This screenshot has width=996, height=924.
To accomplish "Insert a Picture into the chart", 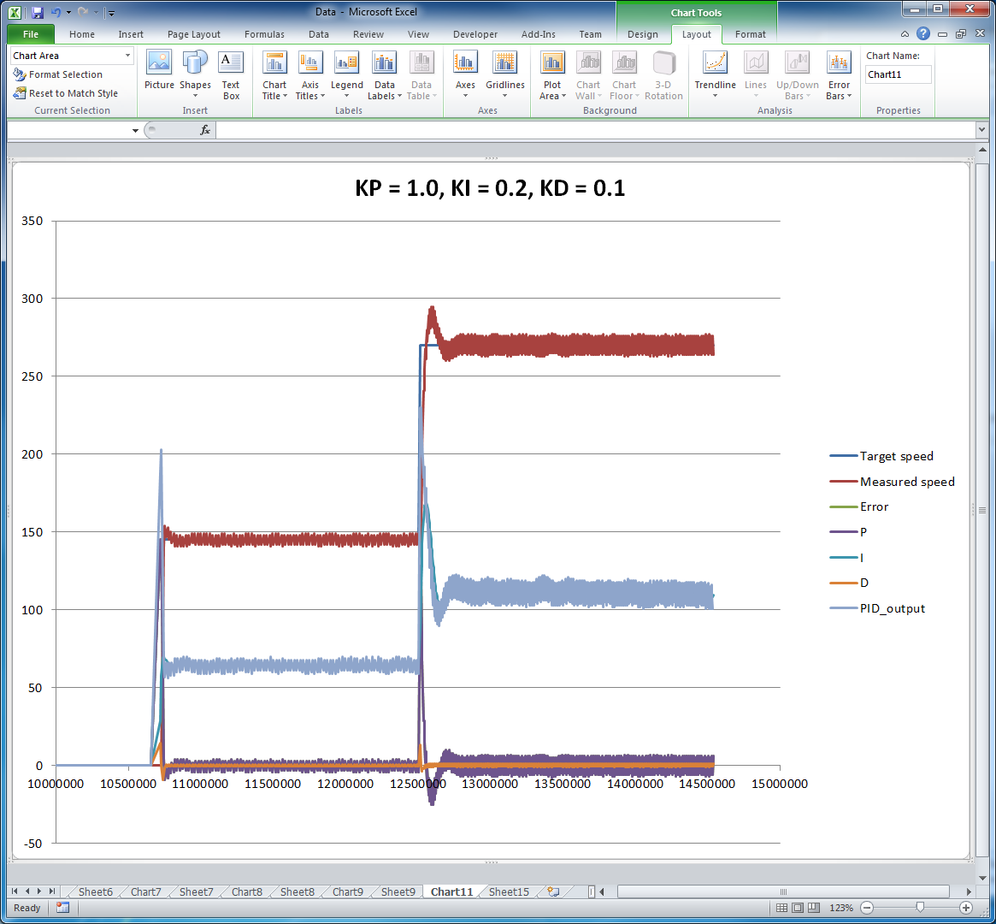I will click(x=159, y=70).
